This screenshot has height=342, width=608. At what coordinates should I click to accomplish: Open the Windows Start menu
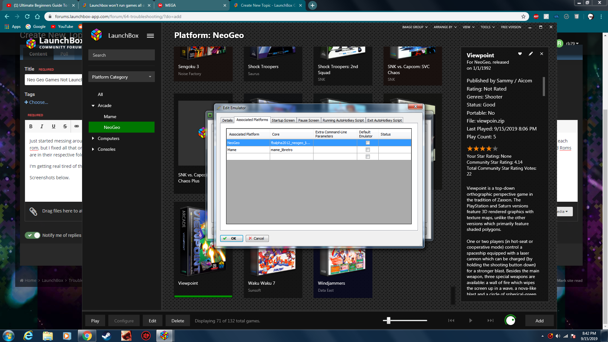(x=9, y=336)
